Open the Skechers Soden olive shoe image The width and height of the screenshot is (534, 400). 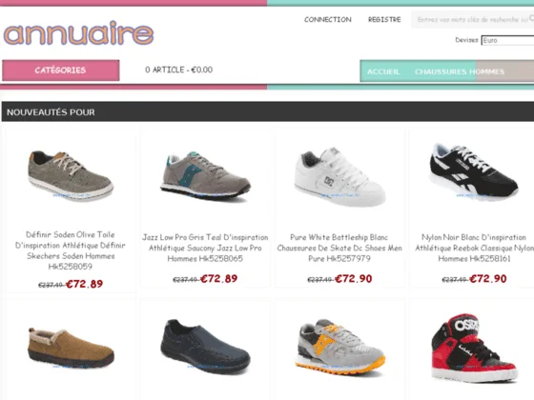tap(71, 176)
